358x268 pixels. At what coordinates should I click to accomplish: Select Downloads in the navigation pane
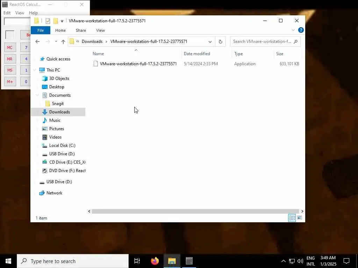59,112
